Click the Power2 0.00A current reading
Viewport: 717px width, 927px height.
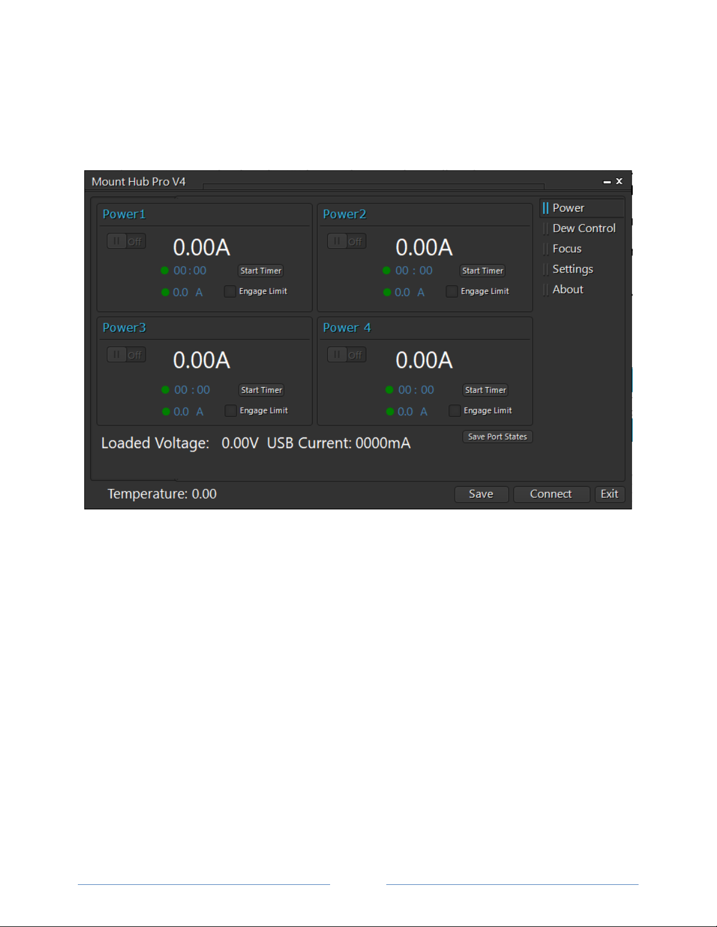424,248
